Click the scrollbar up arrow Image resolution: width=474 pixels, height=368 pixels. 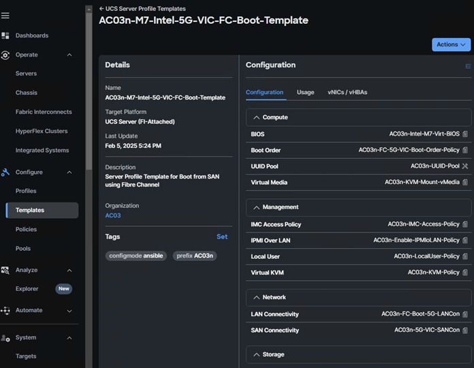tap(89, 10)
